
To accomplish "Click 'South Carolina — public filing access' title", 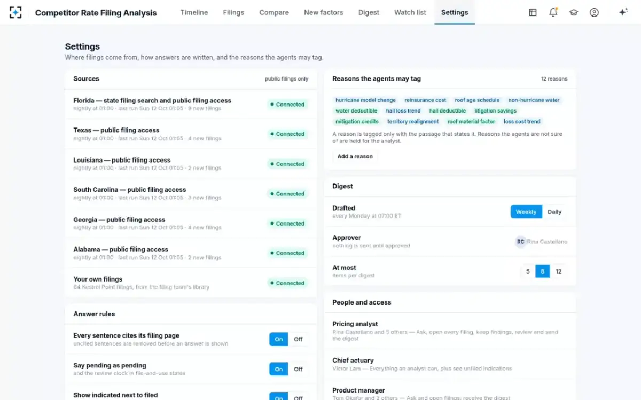I will pos(130,190).
